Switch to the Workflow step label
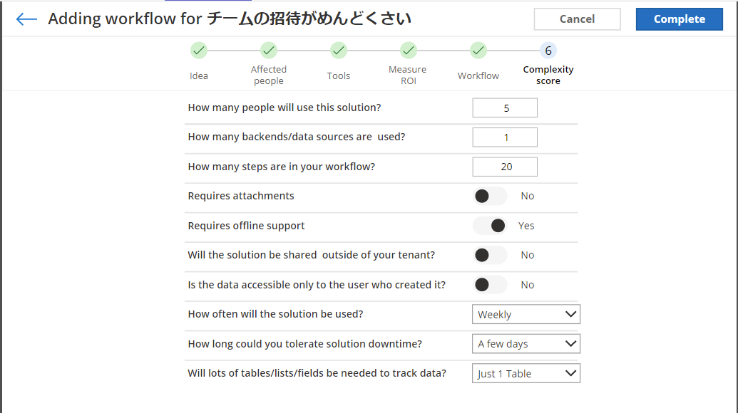The height and width of the screenshot is (413, 738). coord(478,75)
